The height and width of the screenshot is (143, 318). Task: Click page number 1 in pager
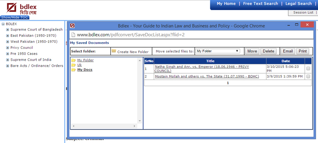[228, 83]
